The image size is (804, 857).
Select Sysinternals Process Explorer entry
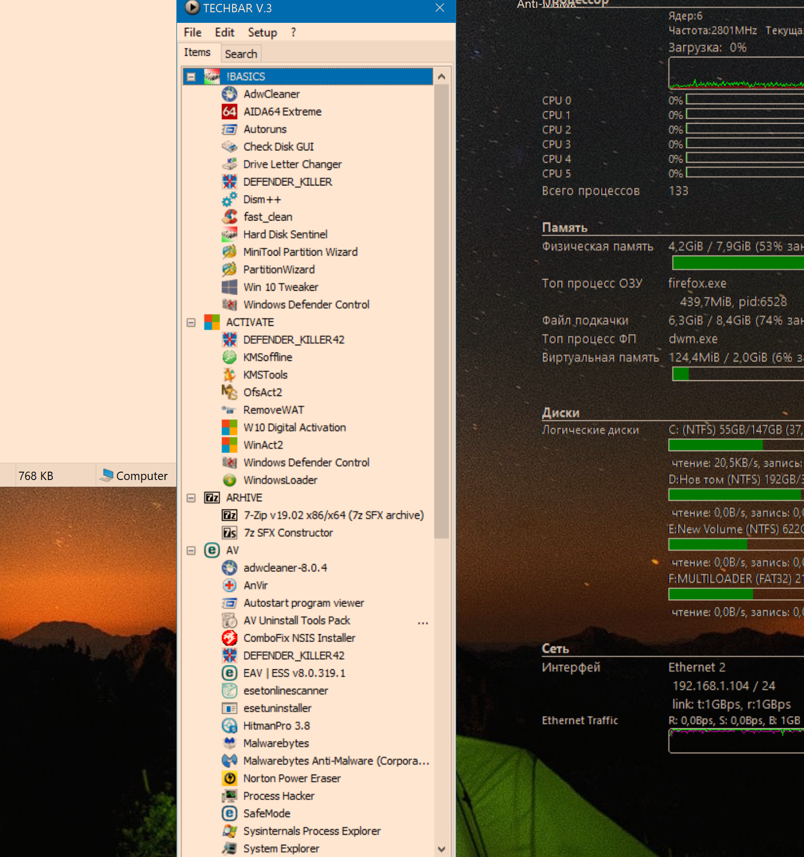coord(312,831)
